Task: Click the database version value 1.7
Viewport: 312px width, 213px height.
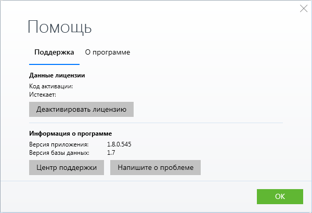Action: 111,153
